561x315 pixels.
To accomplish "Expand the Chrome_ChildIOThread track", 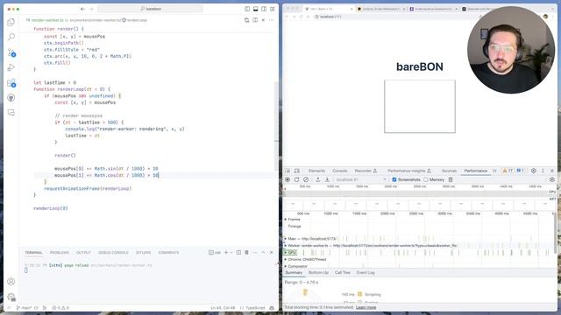I will tap(286, 259).
